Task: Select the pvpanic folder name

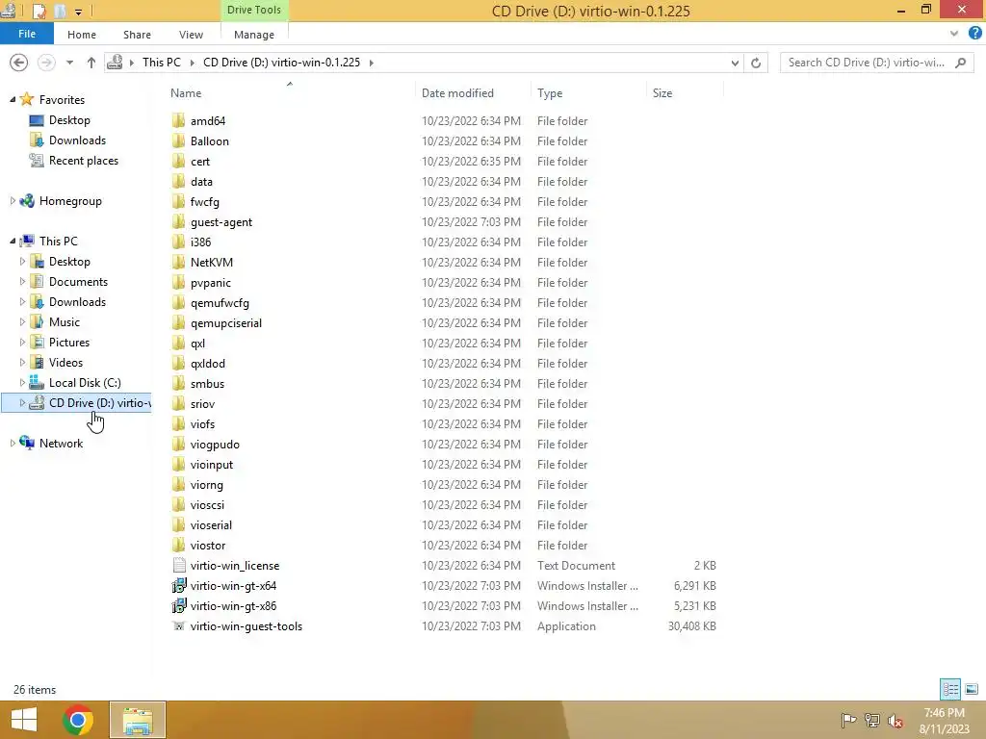Action: pos(210,283)
